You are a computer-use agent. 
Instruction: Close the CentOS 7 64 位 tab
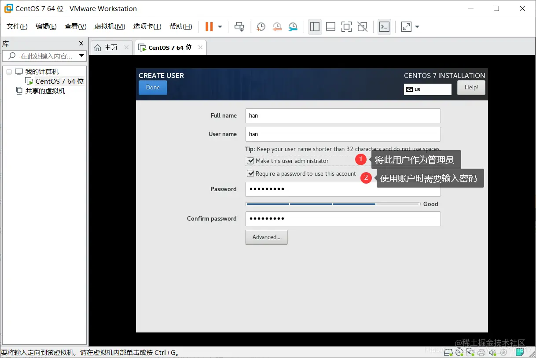200,47
